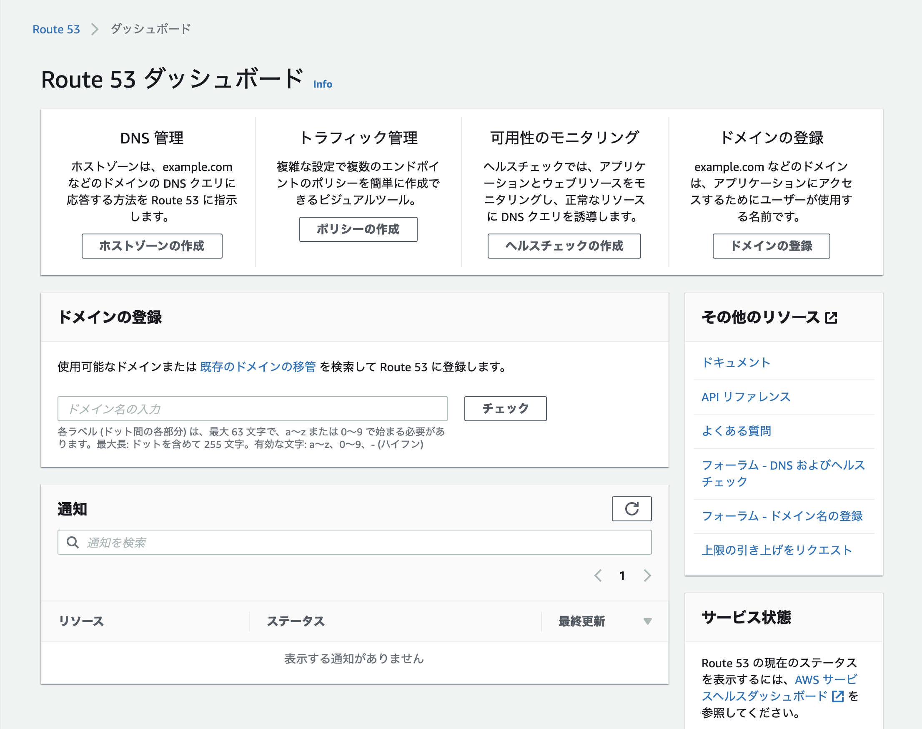
Task: Click external-link icon next to その他のリソース
Action: [x=831, y=318]
